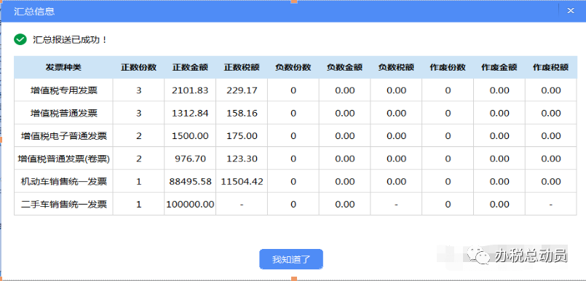Image resolution: width=586 pixels, height=281 pixels.
Task: Click the 汇总报送已成功！ message text
Action: click(70, 39)
